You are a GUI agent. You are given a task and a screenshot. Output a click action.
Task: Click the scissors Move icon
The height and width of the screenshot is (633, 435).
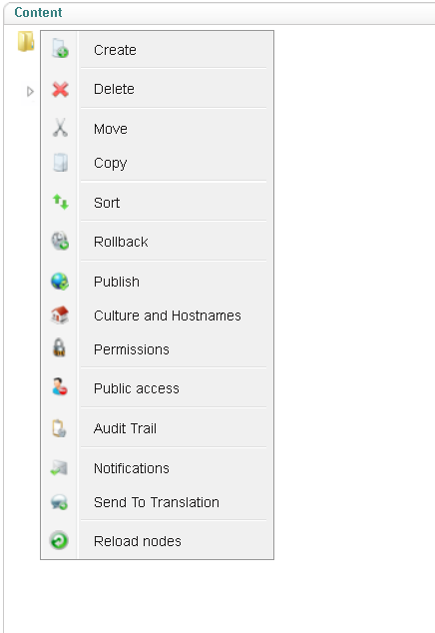[60, 128]
